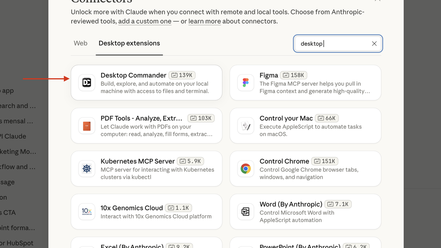Open the PowerPoint (By Anthropic) extension card
Image resolution: width=441 pixels, height=248 pixels.
[x=305, y=242]
